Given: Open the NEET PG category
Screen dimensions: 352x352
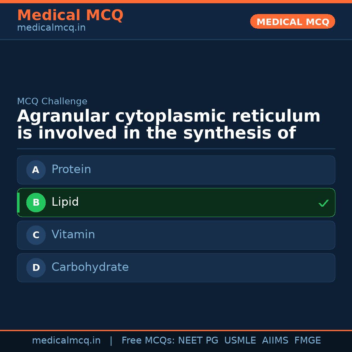Looking at the screenshot, I should pyautogui.click(x=198, y=340).
